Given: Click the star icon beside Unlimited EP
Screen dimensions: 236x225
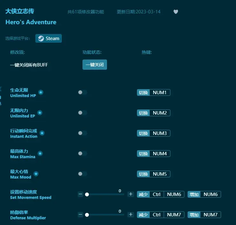Looking at the screenshot, I should coord(40,113).
